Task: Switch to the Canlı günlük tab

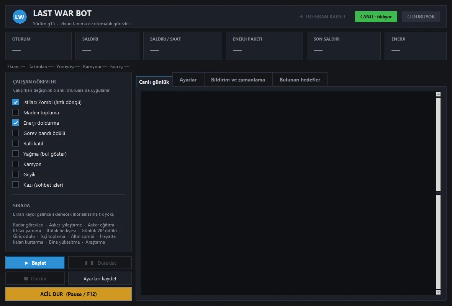Action: pos(154,82)
